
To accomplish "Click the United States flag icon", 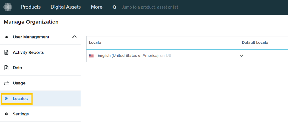I will 91,56.
